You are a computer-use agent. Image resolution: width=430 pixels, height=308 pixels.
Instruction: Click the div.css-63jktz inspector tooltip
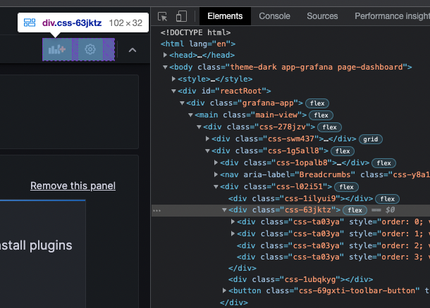click(x=83, y=23)
